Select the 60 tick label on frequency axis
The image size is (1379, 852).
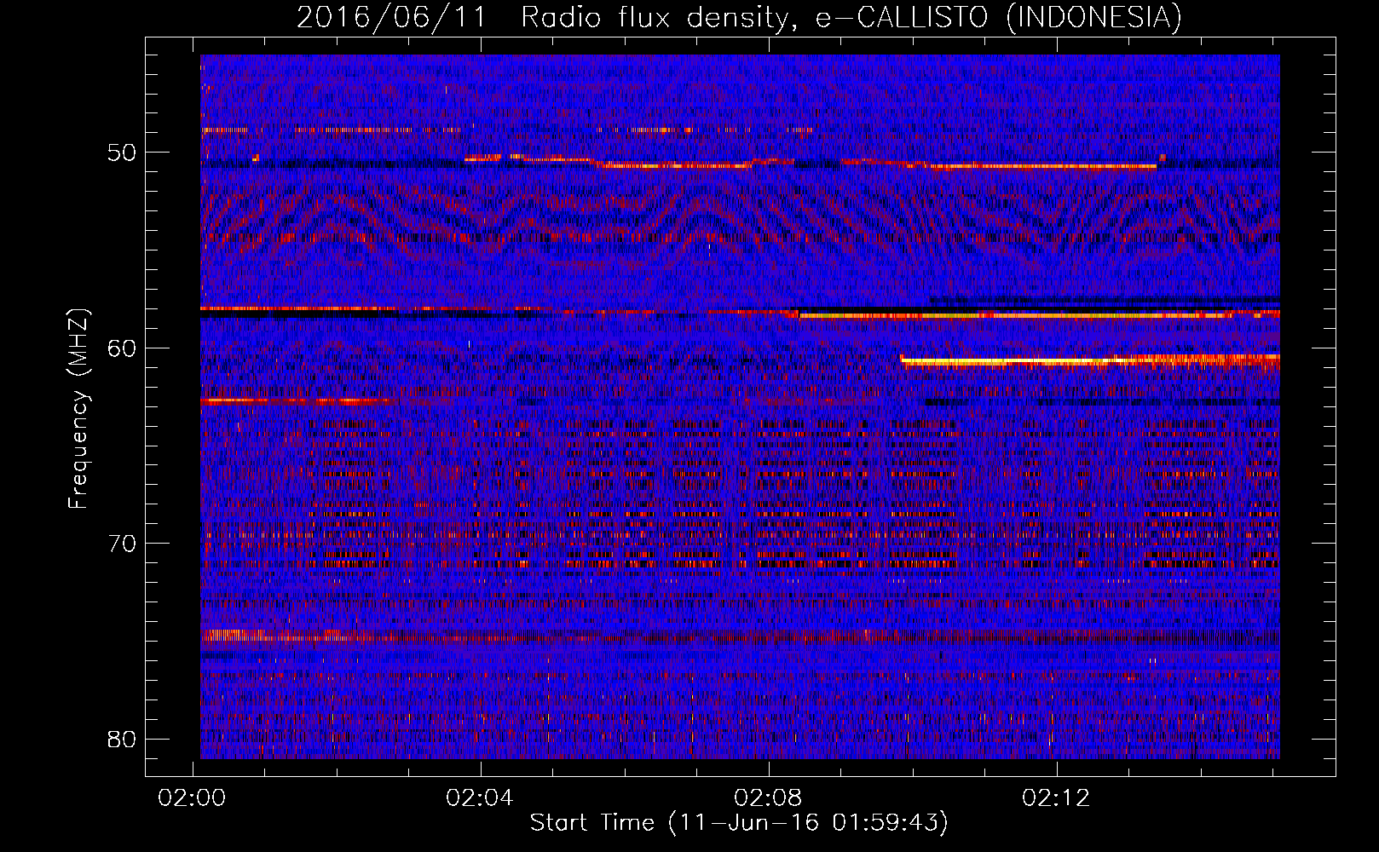[x=122, y=348]
